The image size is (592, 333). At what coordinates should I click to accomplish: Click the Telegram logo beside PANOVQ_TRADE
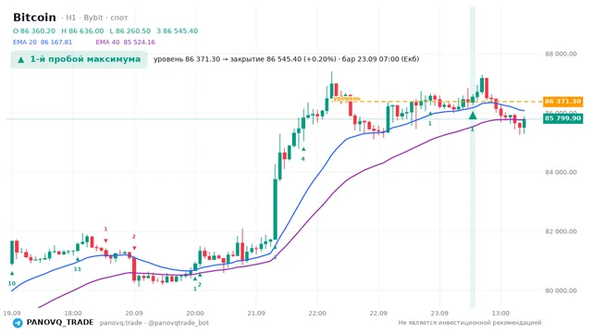(x=18, y=323)
